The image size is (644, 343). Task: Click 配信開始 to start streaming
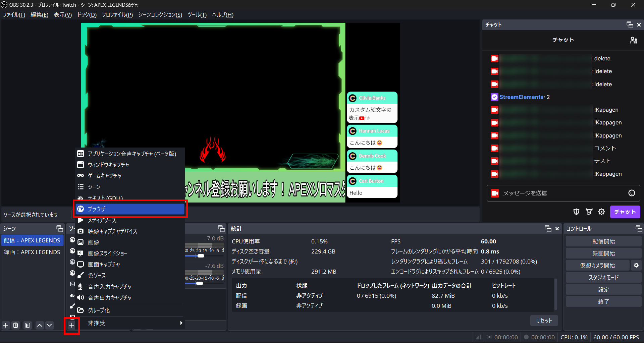[603, 241]
